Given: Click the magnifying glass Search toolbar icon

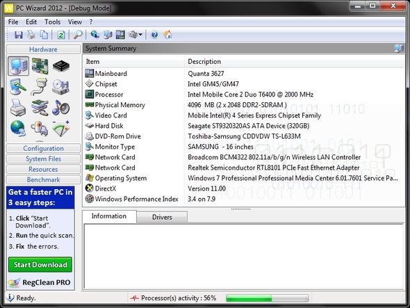Looking at the screenshot, I should [x=78, y=35].
